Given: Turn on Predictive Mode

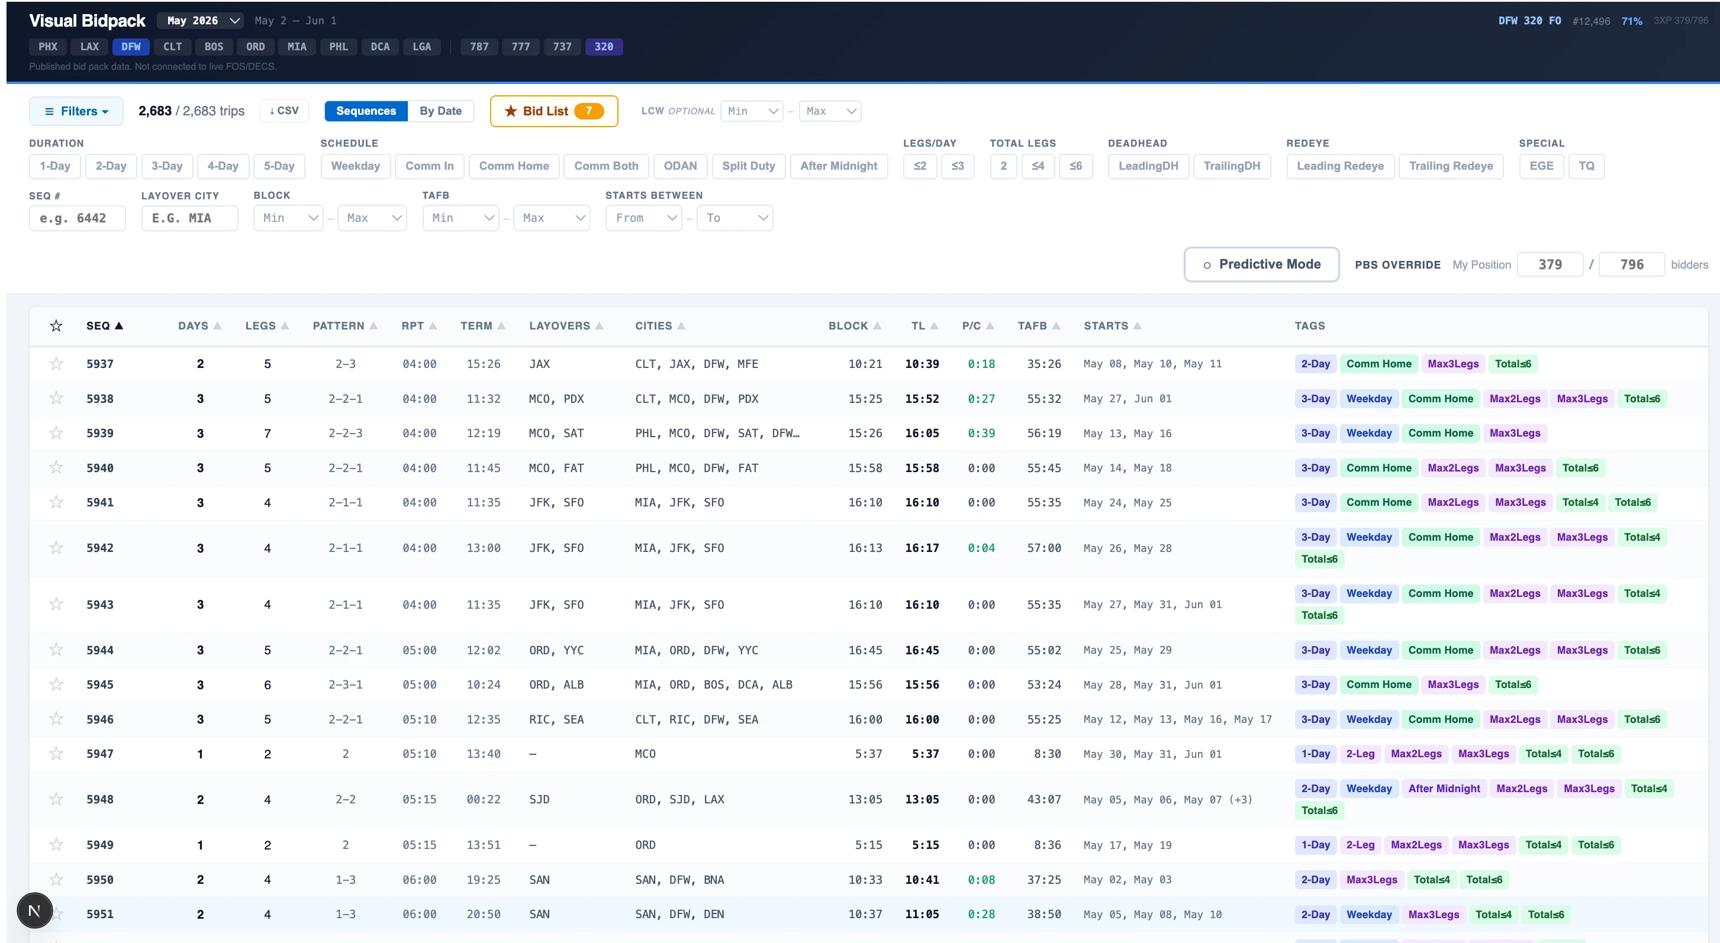Looking at the screenshot, I should [1261, 264].
